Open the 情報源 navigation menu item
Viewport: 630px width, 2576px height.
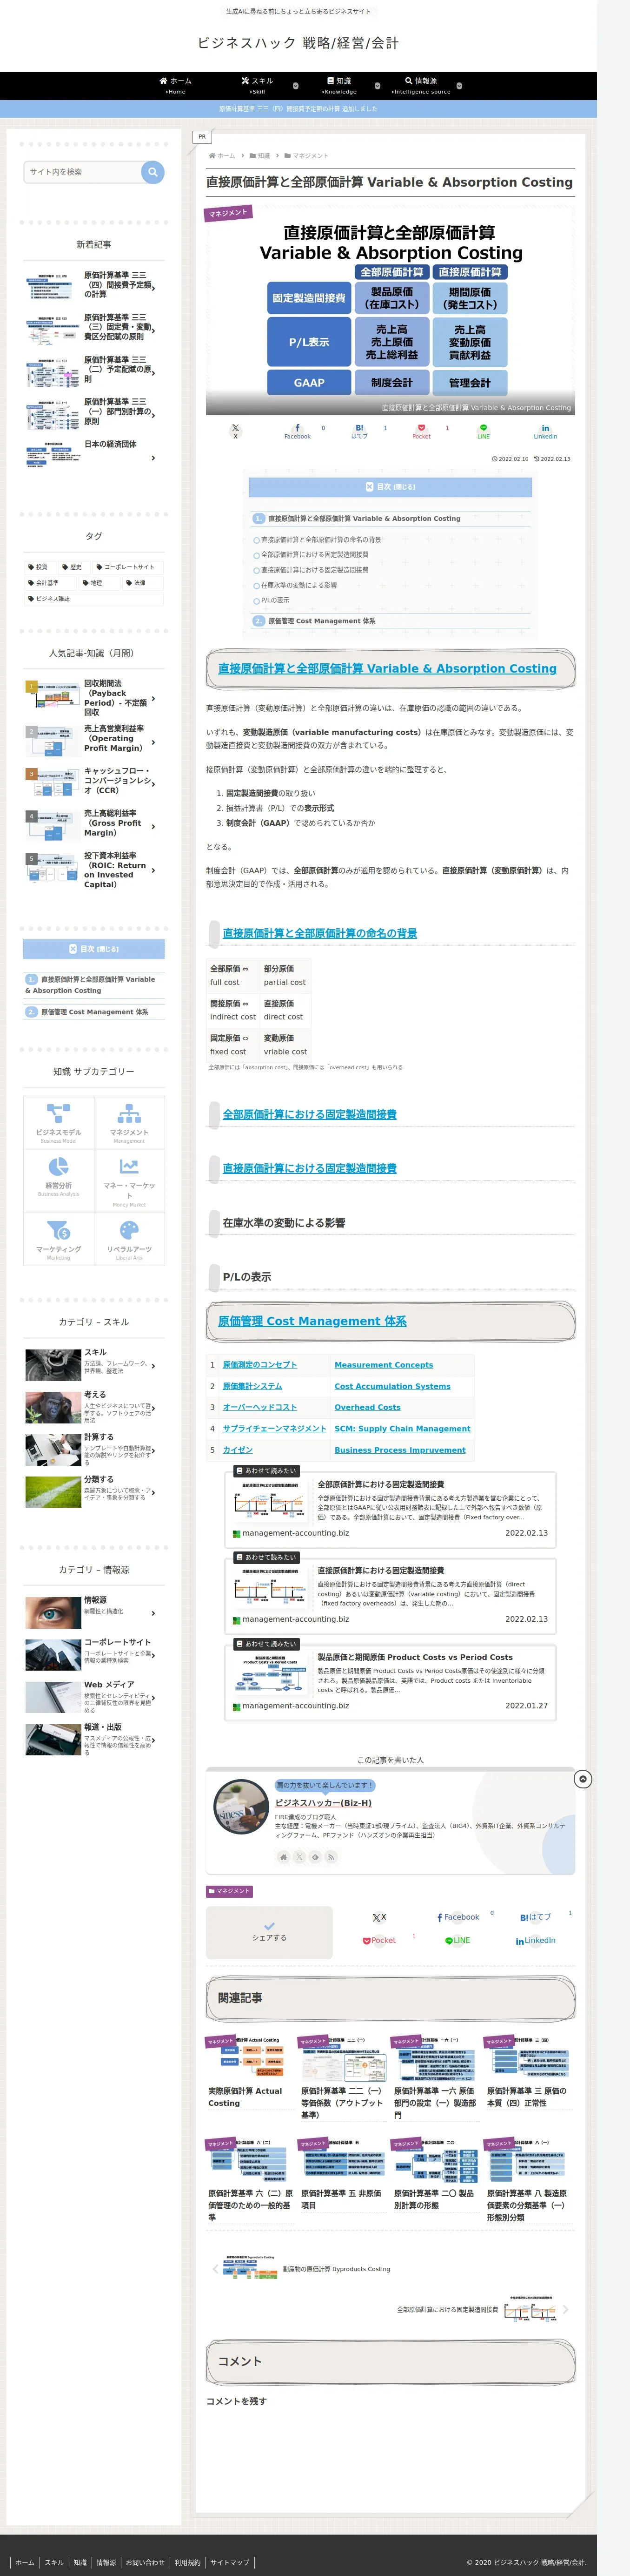(420, 86)
